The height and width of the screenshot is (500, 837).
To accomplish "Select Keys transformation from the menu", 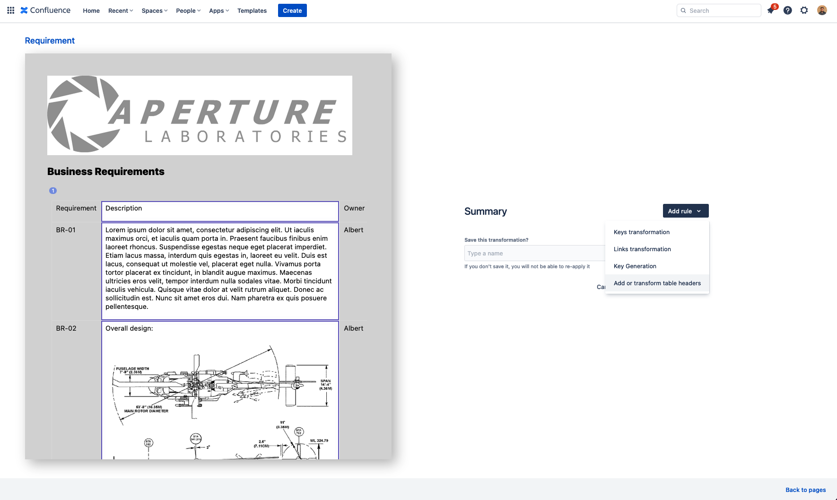I will tap(641, 232).
